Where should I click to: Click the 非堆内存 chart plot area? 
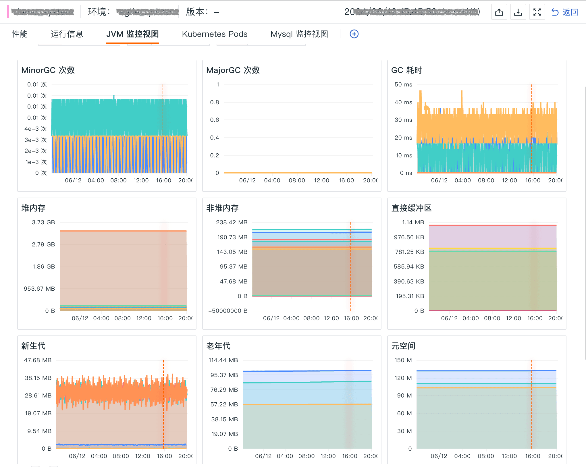[x=312, y=267]
